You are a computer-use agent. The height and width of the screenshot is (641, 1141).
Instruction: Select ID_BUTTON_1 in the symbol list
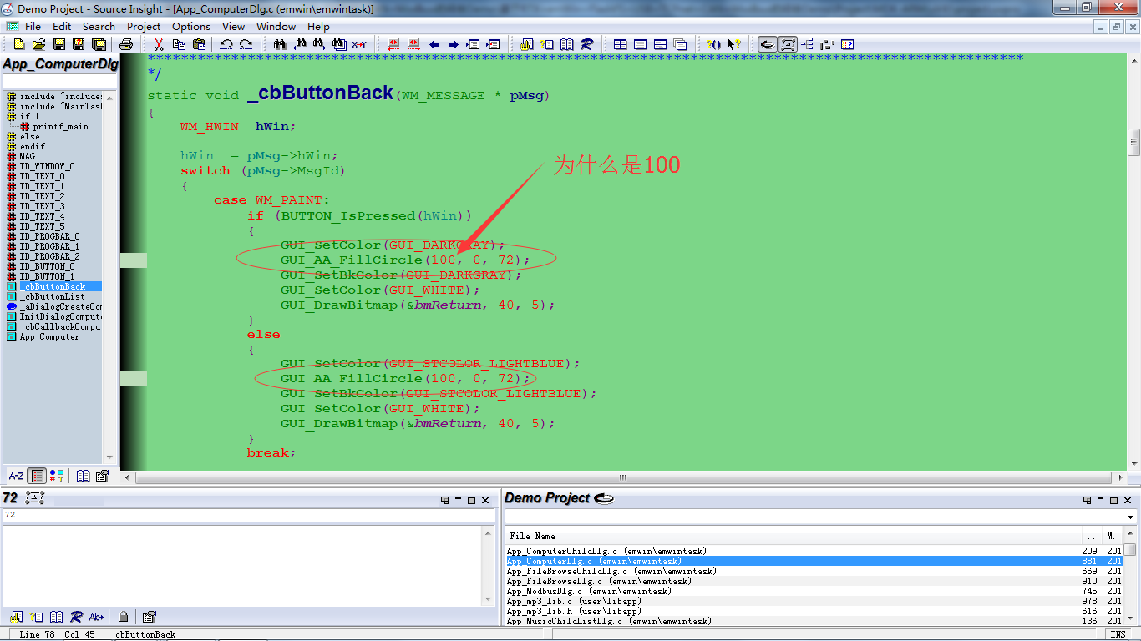pos(47,276)
